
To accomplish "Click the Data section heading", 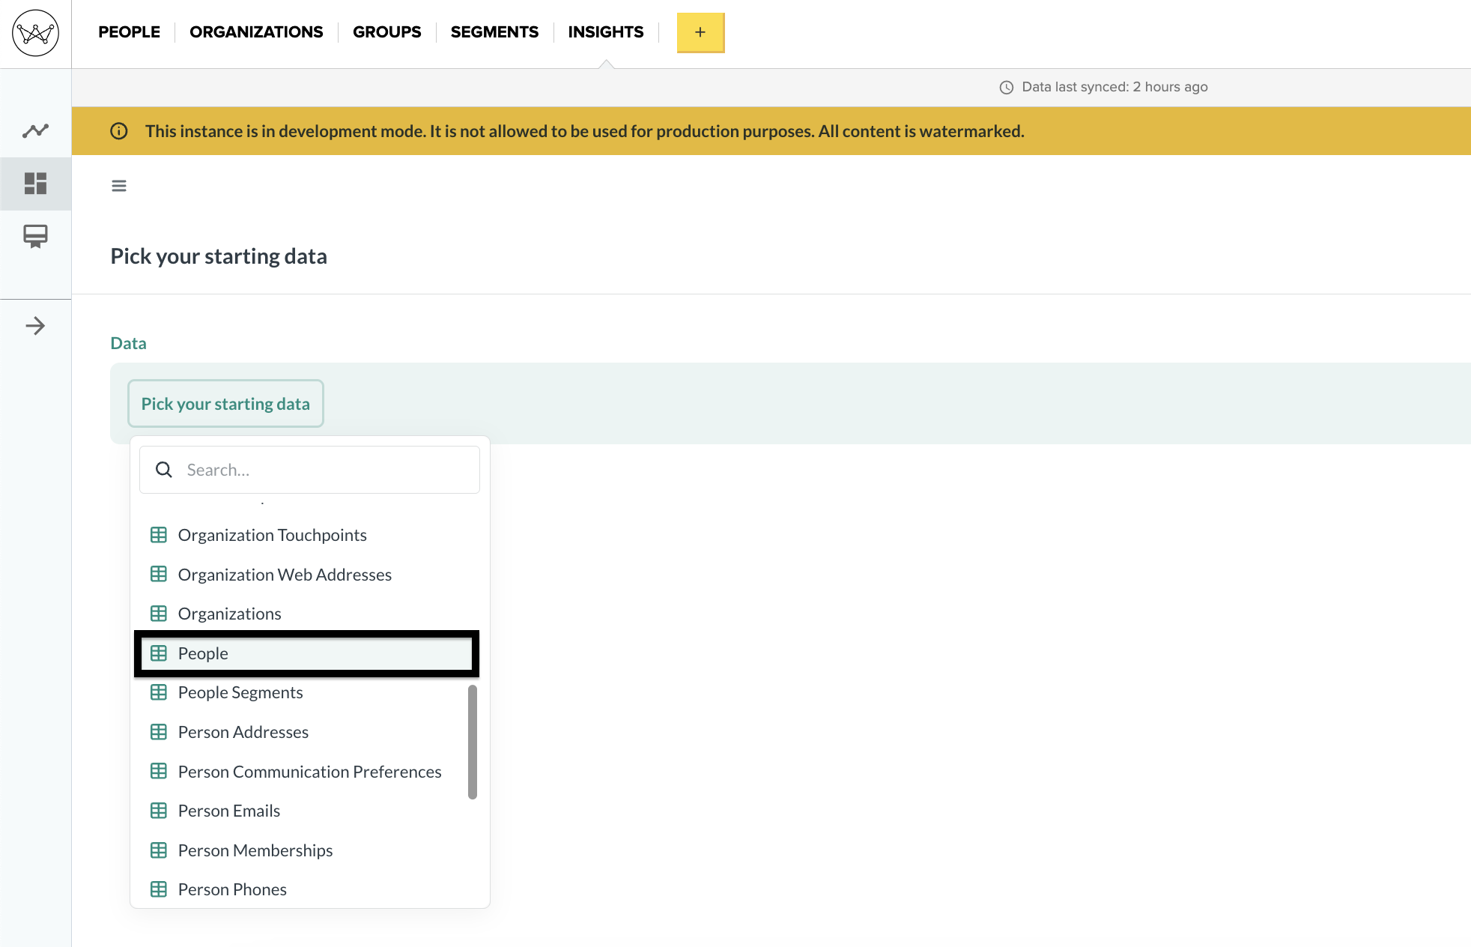I will coord(128,343).
